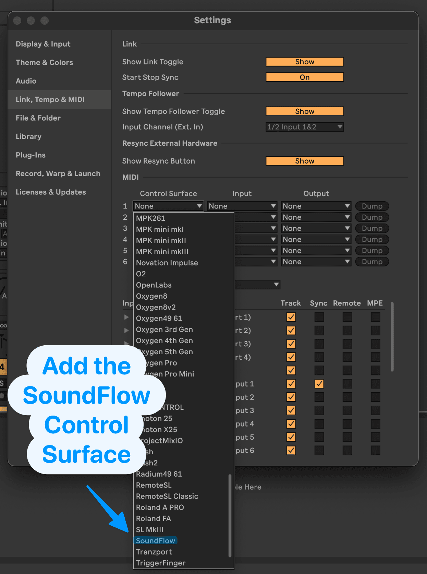Open the Input dropdown for row 1

[x=242, y=206]
